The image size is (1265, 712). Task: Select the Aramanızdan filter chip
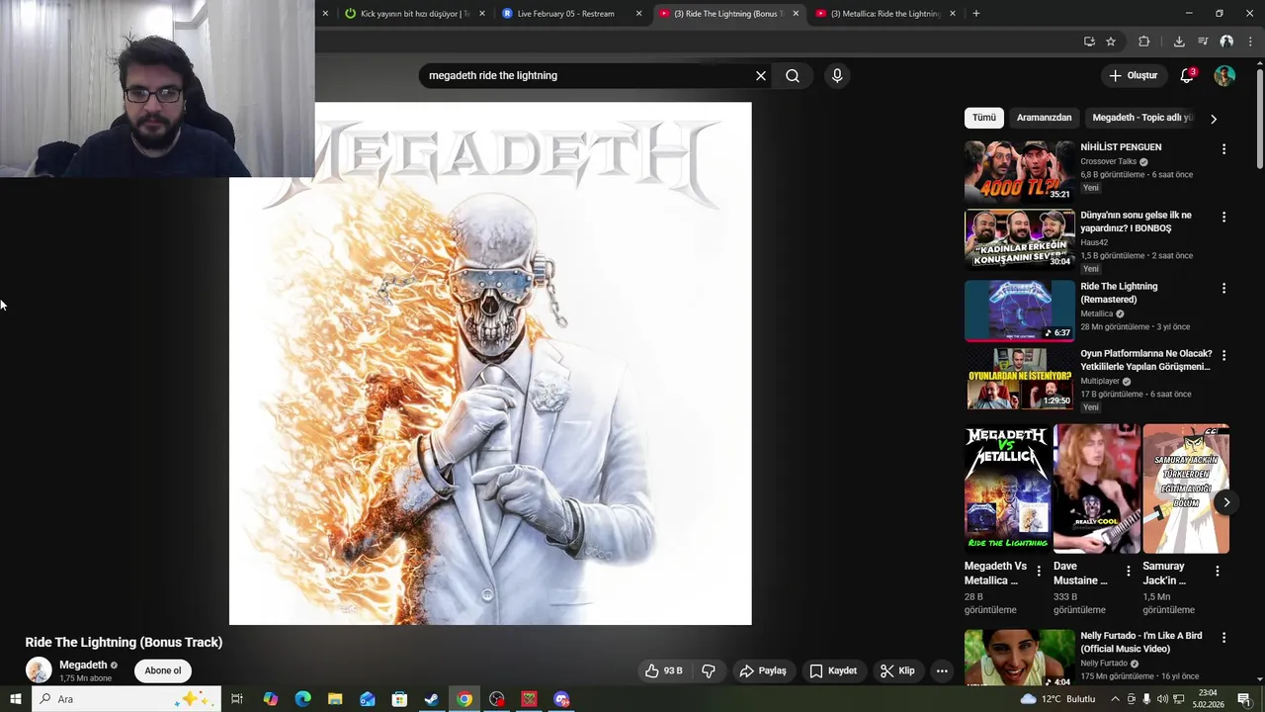click(1045, 118)
